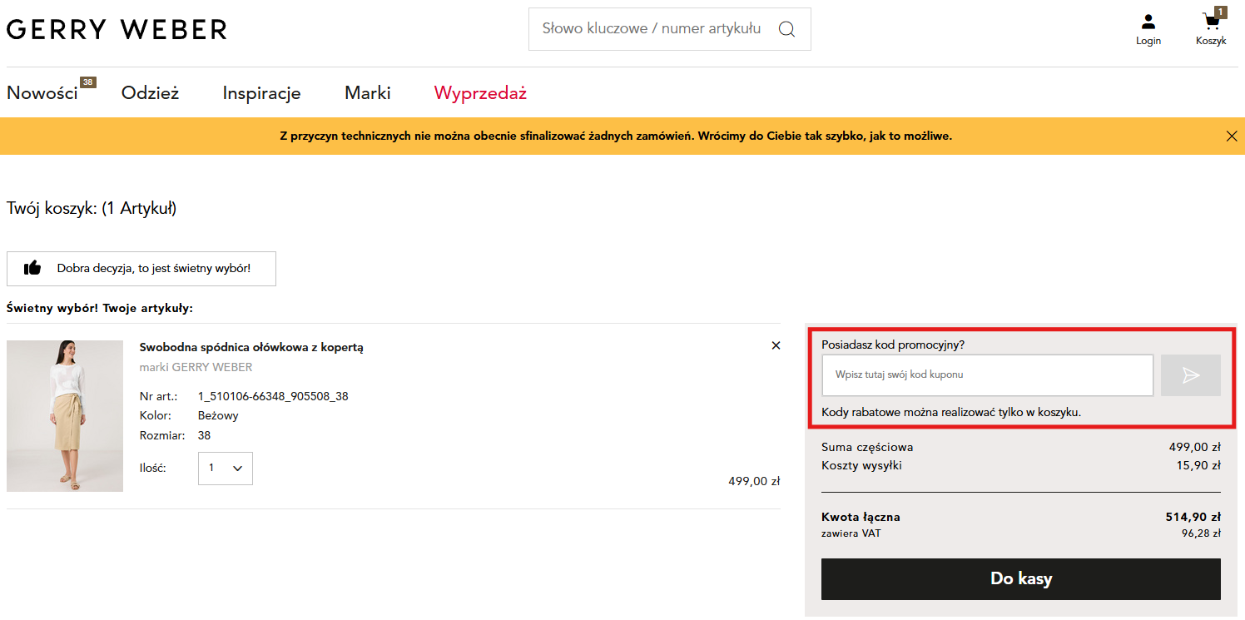The width and height of the screenshot is (1245, 620).
Task: Go to GERRY WEBER homepage logo
Action: 117,29
